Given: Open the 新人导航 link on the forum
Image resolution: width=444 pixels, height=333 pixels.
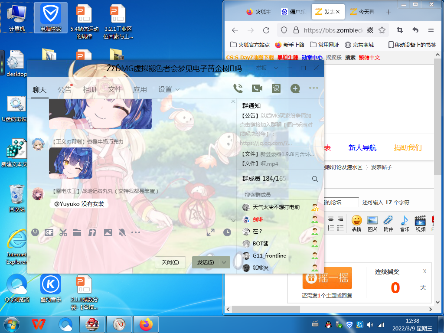Looking at the screenshot, I should 362,147.
